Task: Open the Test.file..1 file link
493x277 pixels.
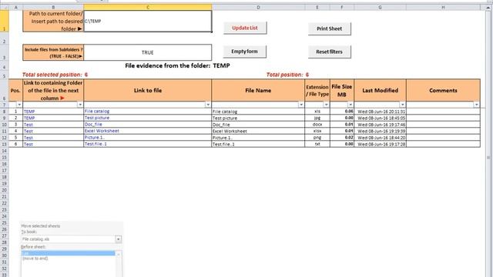Action: coord(96,144)
